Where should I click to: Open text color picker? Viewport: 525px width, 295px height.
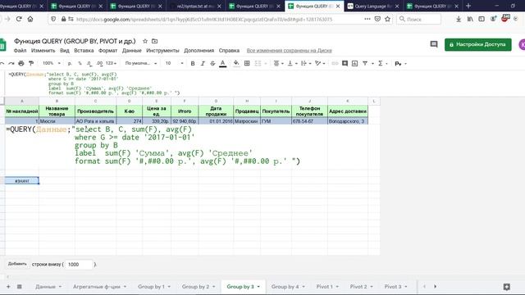point(222,63)
